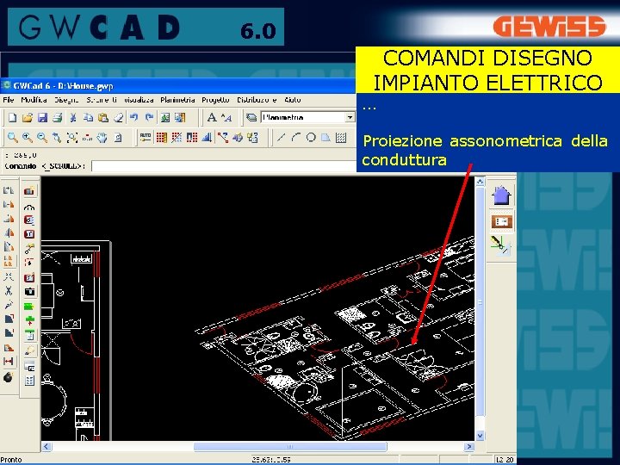Click the grid with diagonal line icon
Image resolution: width=620 pixels, height=465 pixels.
pyautogui.click(x=177, y=137)
